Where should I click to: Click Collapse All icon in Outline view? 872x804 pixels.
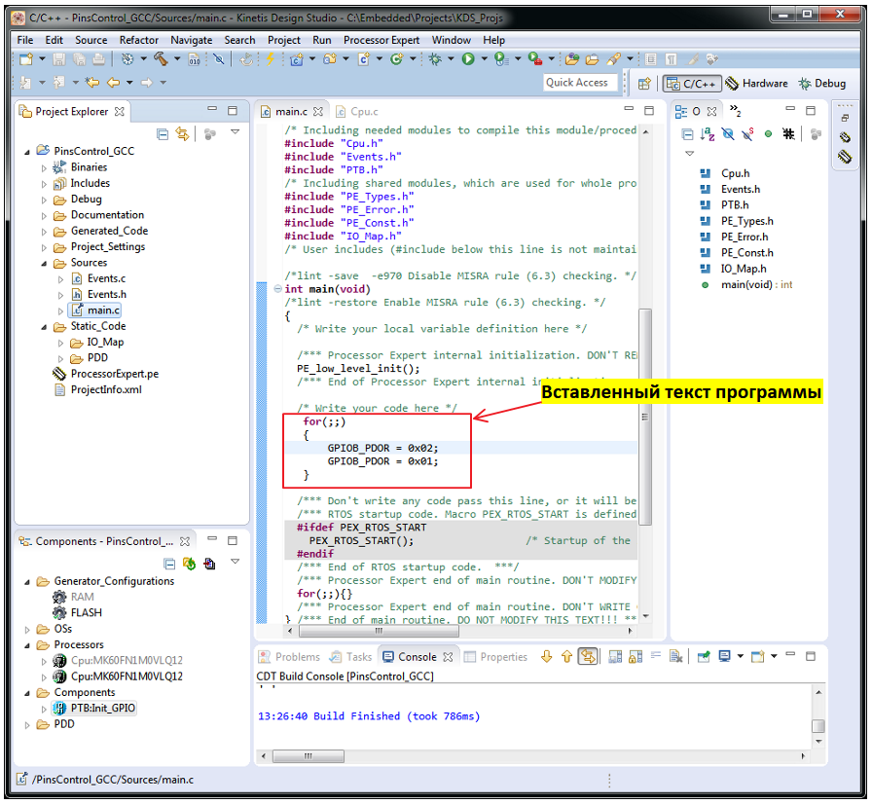point(688,134)
